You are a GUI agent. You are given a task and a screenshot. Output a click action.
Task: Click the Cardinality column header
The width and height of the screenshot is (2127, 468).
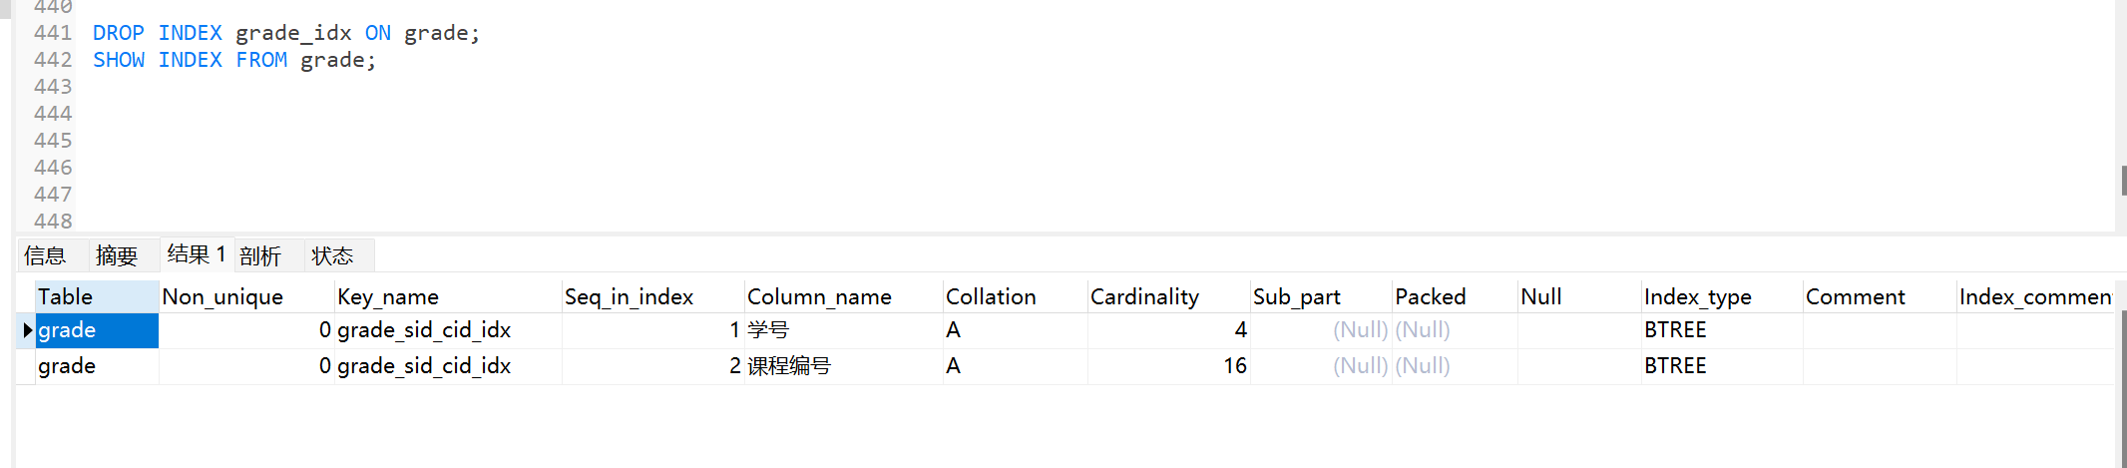[x=1144, y=296]
